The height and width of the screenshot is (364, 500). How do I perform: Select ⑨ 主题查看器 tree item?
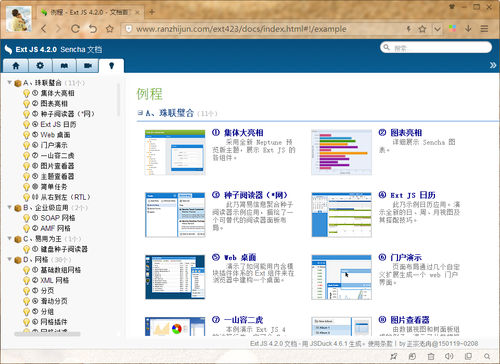pos(53,176)
